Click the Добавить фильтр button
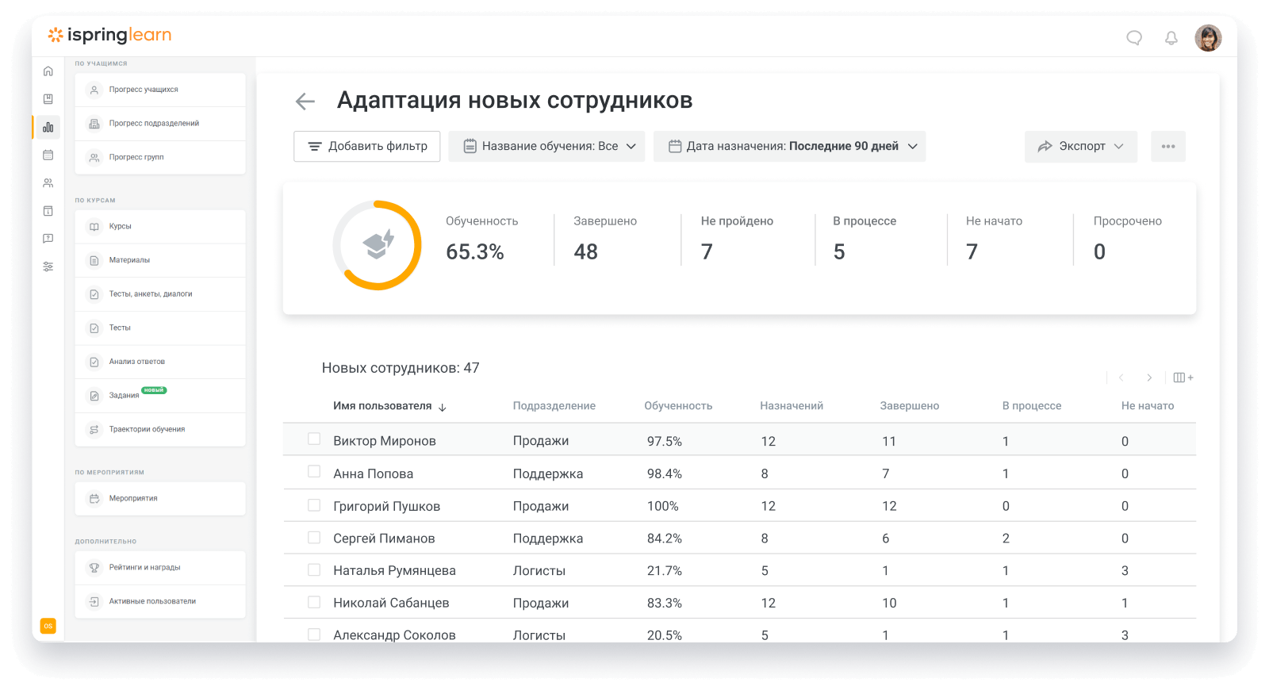This screenshot has width=1269, height=690. click(x=367, y=147)
